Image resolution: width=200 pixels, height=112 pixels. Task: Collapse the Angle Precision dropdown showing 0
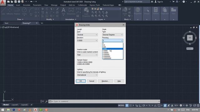[112, 40]
